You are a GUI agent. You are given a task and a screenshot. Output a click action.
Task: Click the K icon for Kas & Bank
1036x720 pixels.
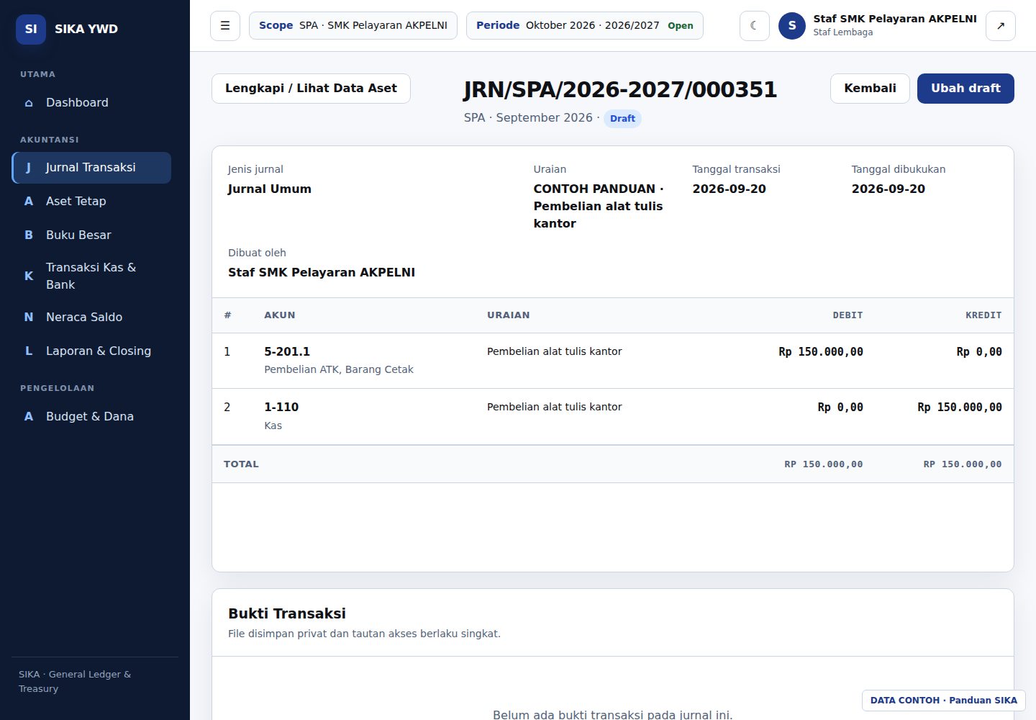coord(29,276)
